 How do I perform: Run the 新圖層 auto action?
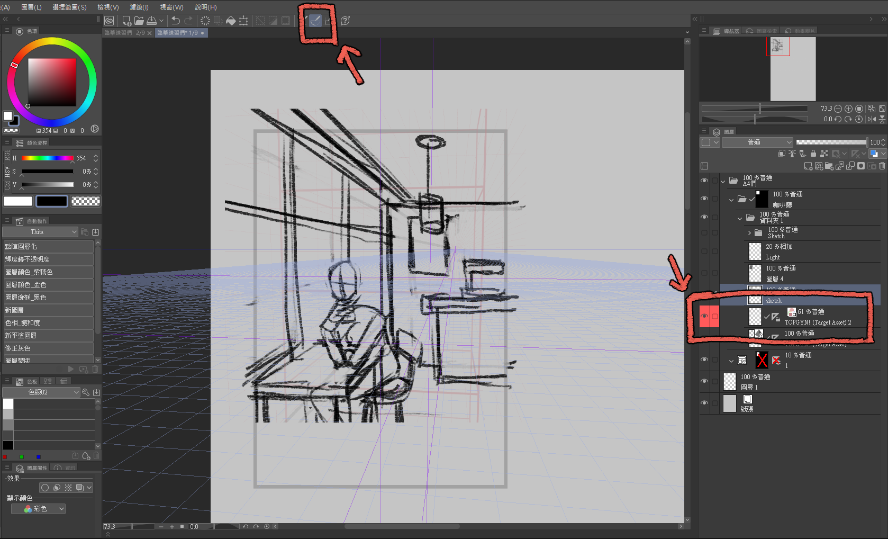pos(48,310)
